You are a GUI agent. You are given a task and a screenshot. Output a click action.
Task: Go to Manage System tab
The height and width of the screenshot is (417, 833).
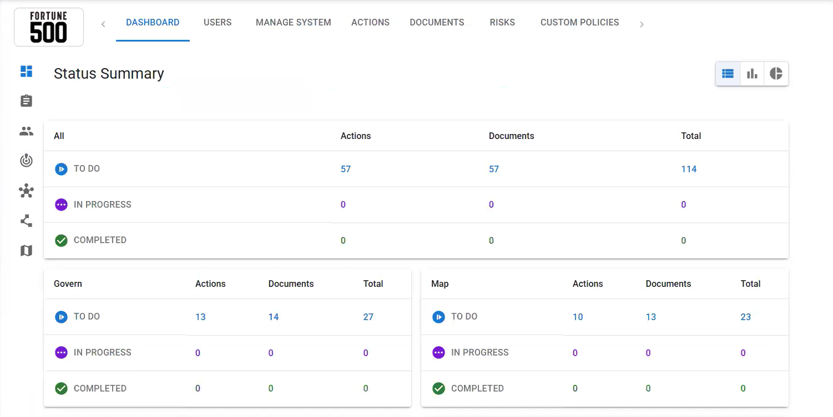tap(293, 23)
